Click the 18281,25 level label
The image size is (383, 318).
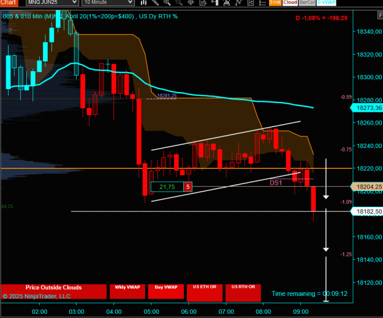[167, 95]
